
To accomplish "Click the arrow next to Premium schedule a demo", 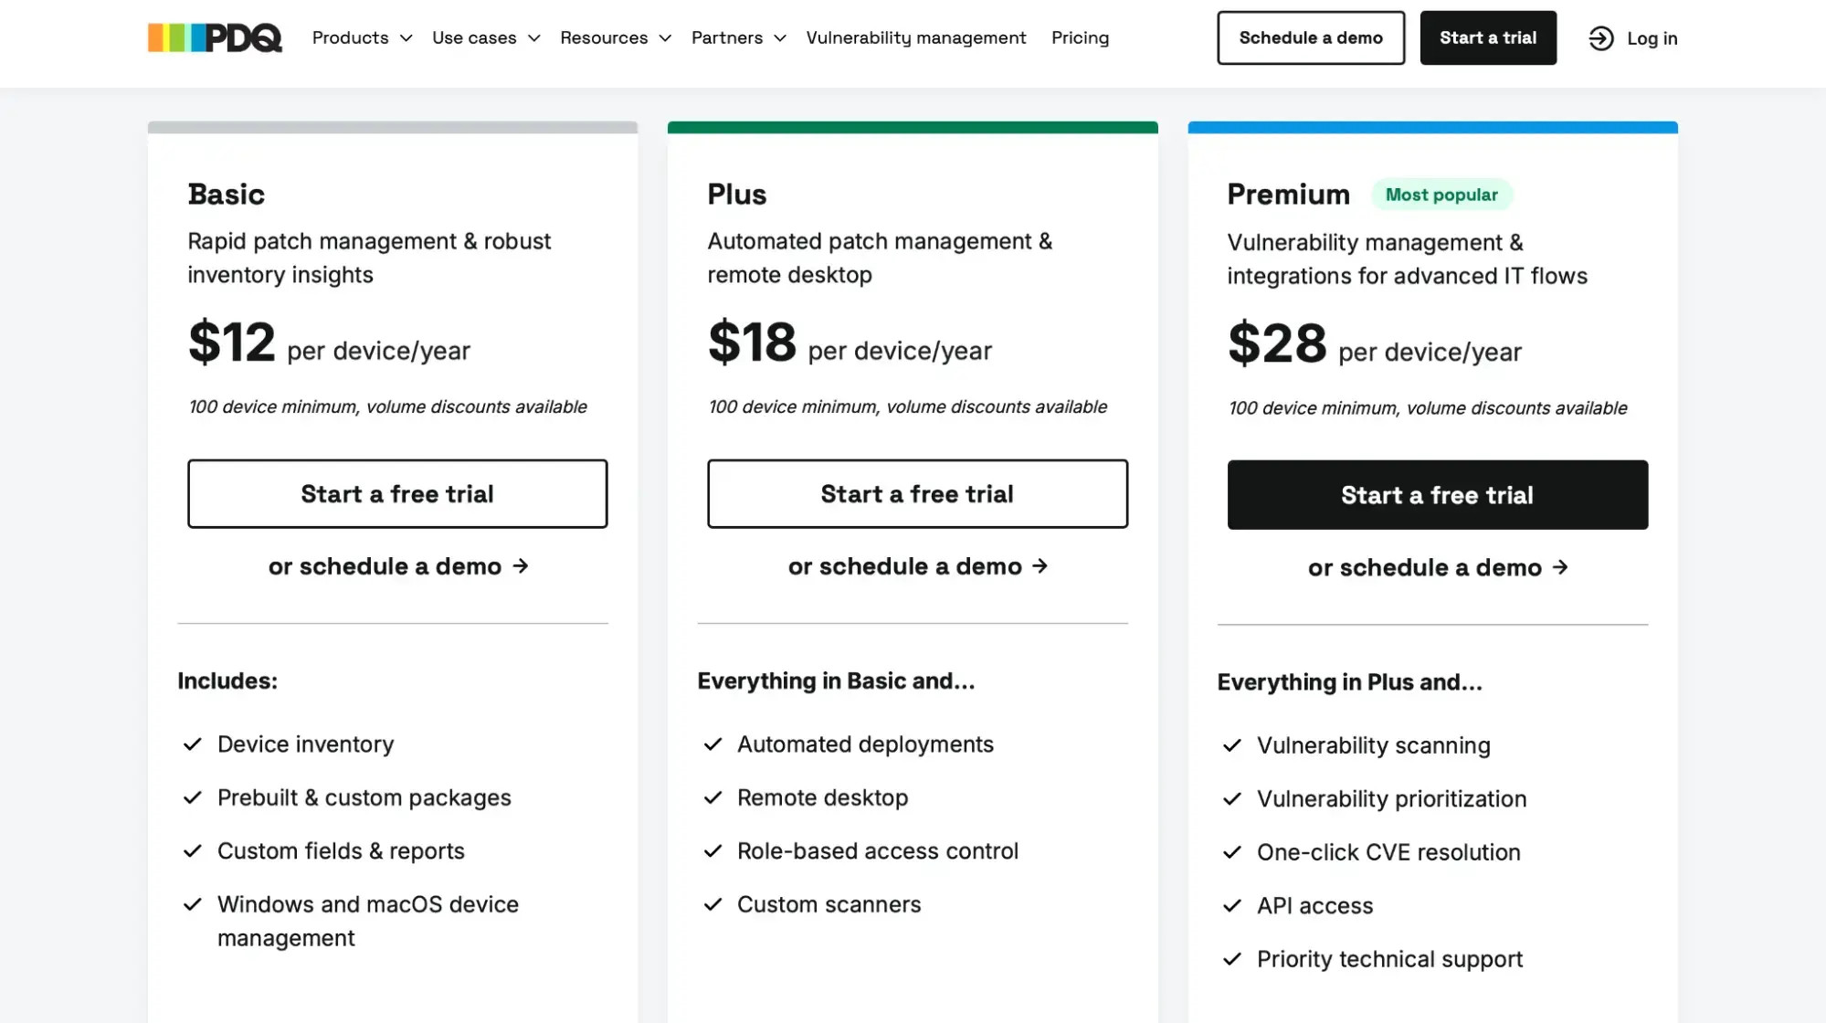I will click(1560, 567).
